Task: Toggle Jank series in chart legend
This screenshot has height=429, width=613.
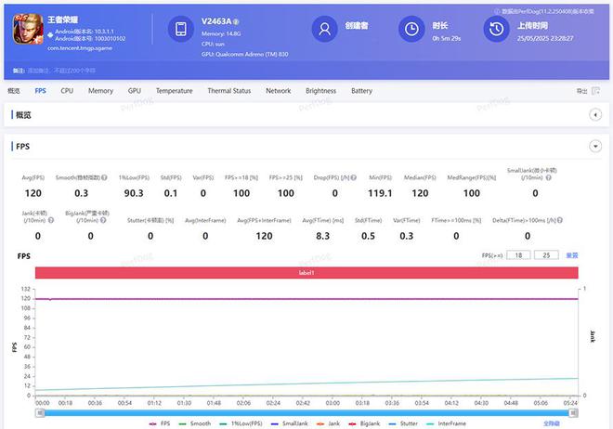Action: 328,423
